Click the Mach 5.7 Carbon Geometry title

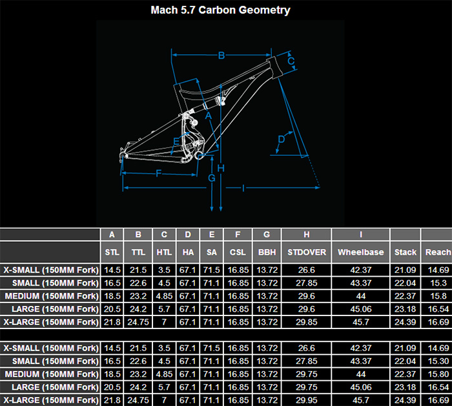tap(220, 10)
